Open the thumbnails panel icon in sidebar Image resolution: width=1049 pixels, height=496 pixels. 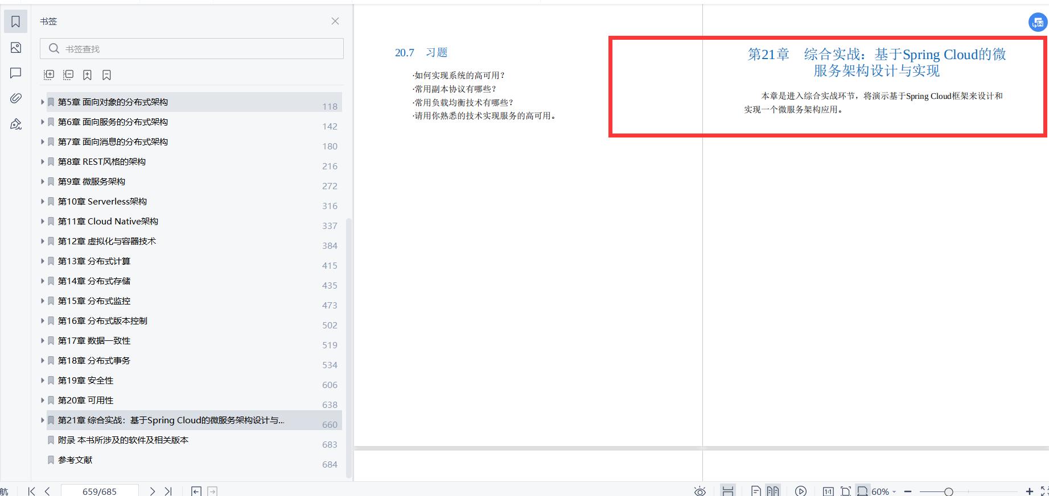pyautogui.click(x=15, y=48)
